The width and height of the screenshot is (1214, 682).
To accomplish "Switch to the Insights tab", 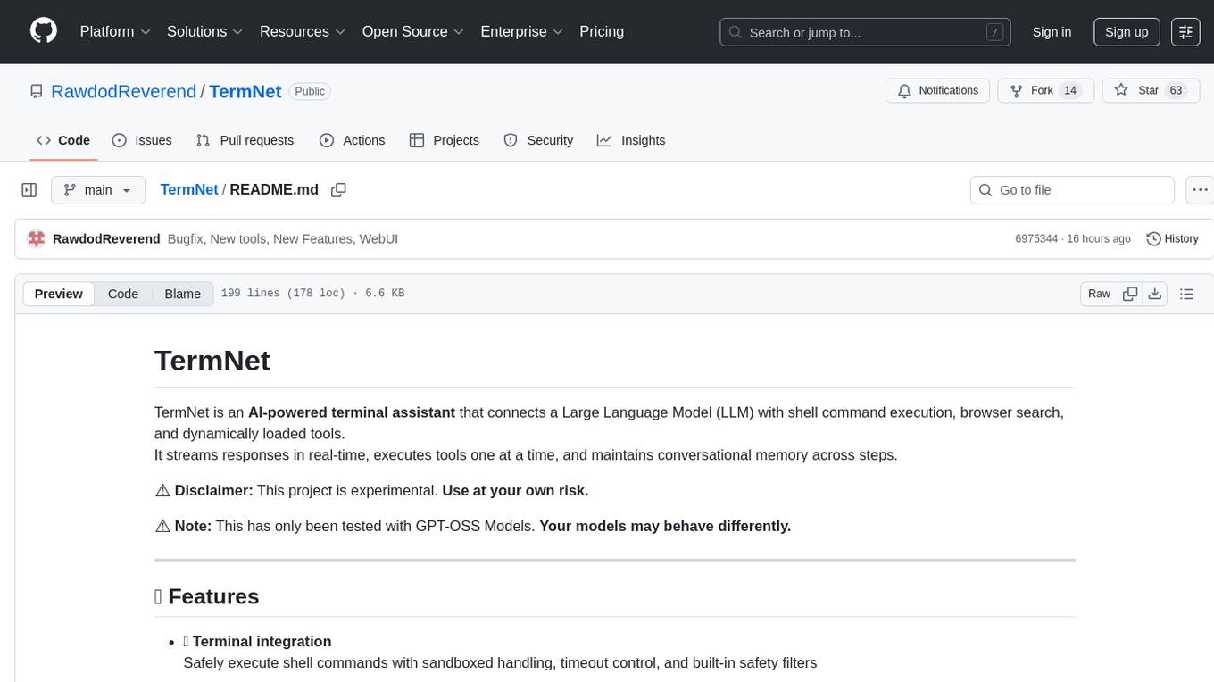I will coord(631,140).
